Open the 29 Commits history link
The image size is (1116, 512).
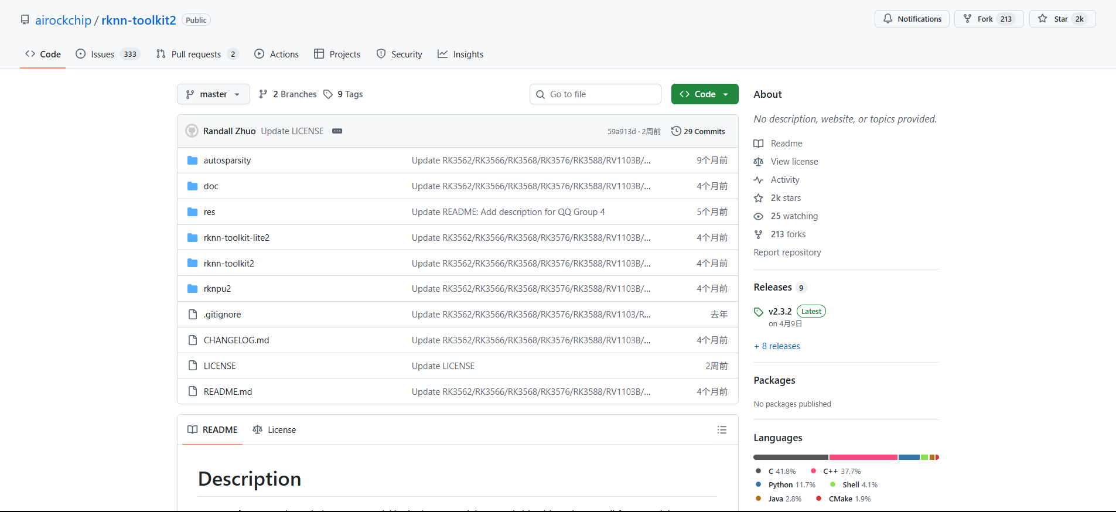(x=698, y=131)
